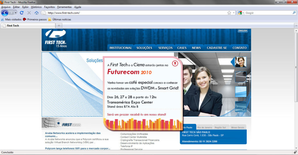This screenshot has height=155, width=298.
Task: Click Criptografia Transacional/ Financeira link
Action: click(x=140, y=140)
